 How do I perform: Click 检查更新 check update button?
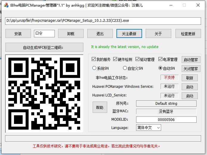point(188,34)
